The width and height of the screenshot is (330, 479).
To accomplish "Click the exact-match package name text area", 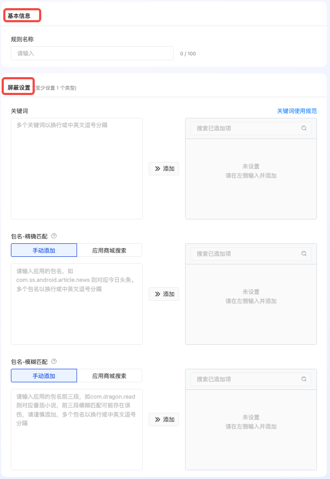I will [x=77, y=304].
